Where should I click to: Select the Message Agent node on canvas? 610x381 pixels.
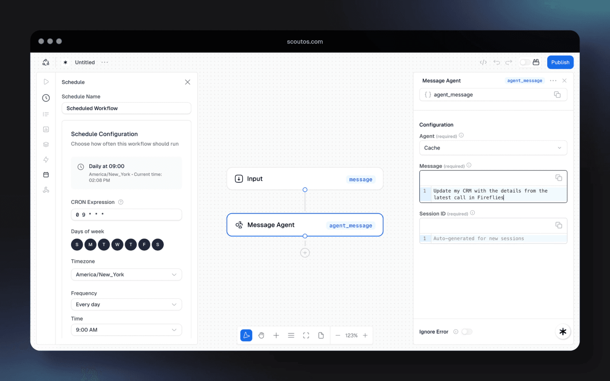pyautogui.click(x=305, y=225)
